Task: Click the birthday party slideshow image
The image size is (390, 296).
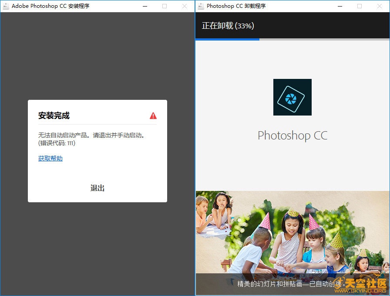Action: coord(292,231)
